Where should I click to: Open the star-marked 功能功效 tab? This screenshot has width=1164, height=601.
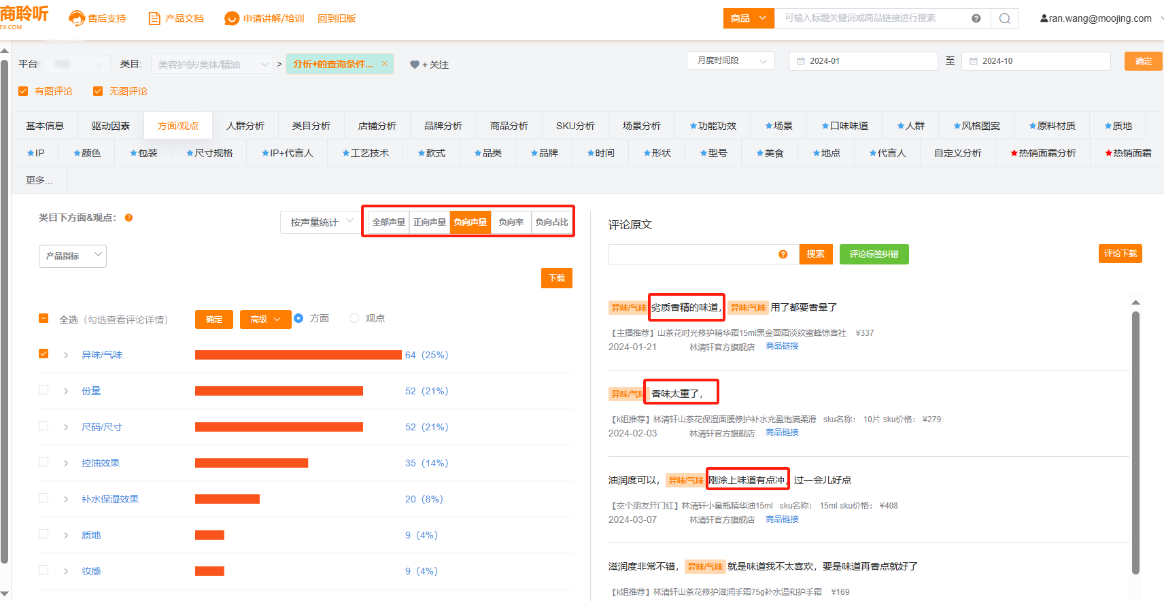tap(713, 126)
